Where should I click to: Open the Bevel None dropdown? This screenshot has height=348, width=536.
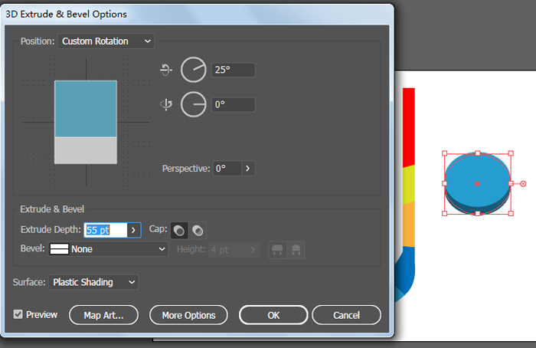point(108,249)
